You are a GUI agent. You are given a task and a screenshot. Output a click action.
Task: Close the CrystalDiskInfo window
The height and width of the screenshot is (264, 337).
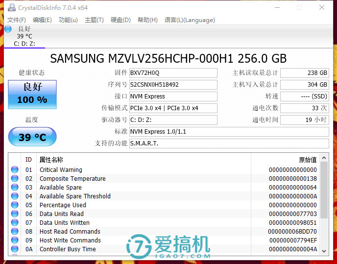(x=322, y=7)
